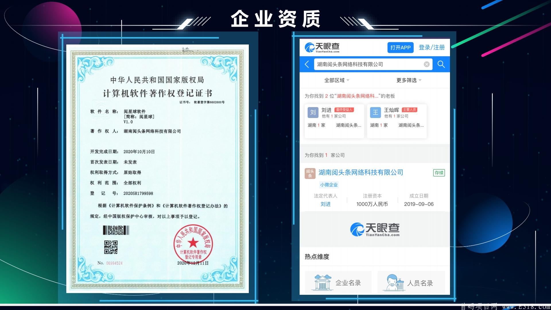Click the registration number 2020SR1799598
Viewport: 551px width, 310px height.
click(x=138, y=193)
